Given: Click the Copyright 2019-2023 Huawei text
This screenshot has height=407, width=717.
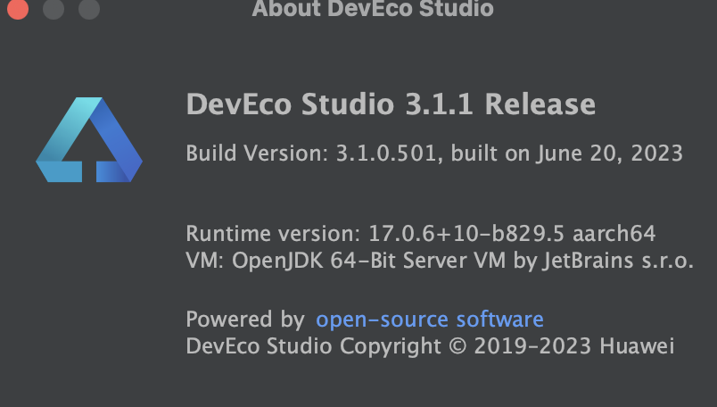Looking at the screenshot, I should (x=430, y=346).
